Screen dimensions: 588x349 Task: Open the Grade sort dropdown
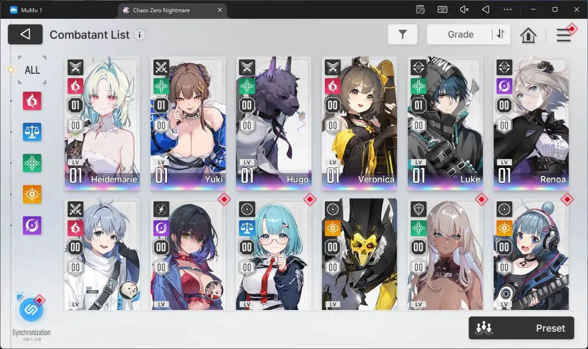click(x=460, y=34)
